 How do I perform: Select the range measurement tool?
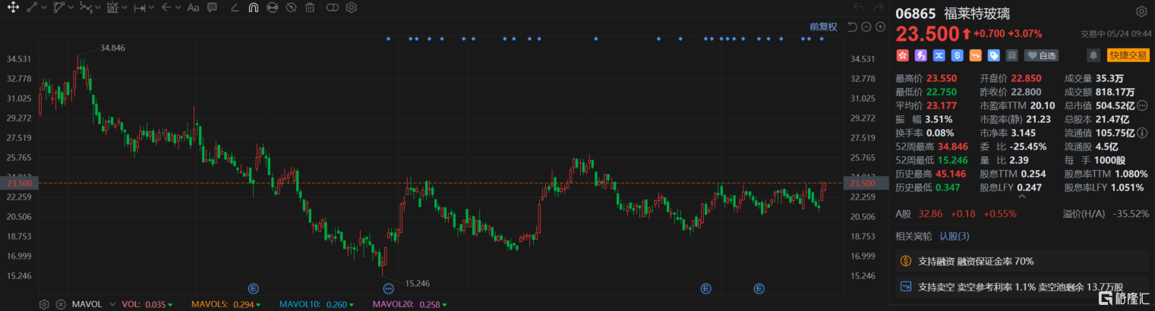pos(139,8)
